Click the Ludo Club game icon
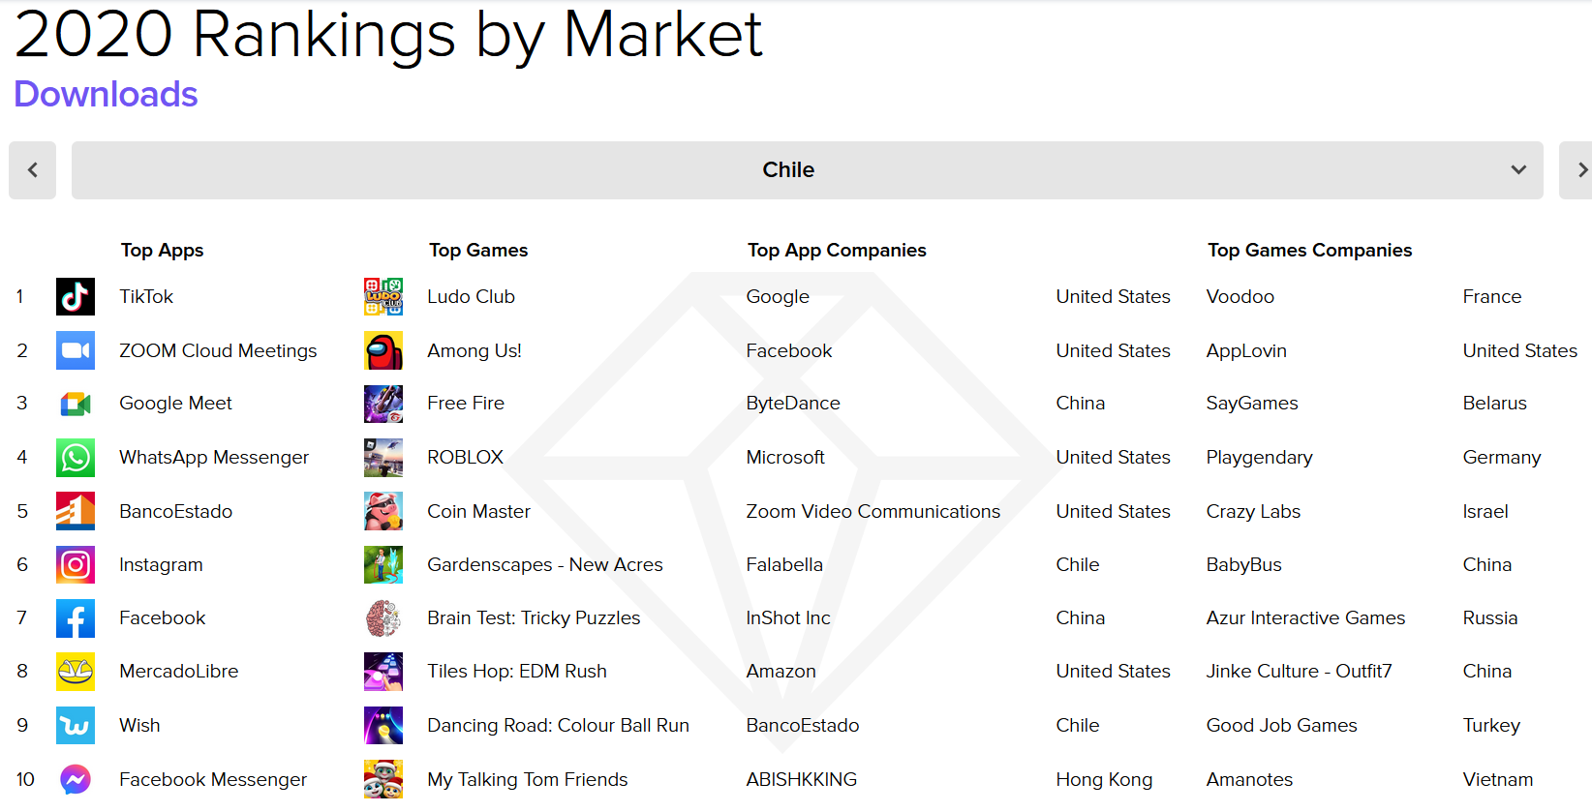This screenshot has height=812, width=1592. tap(383, 297)
